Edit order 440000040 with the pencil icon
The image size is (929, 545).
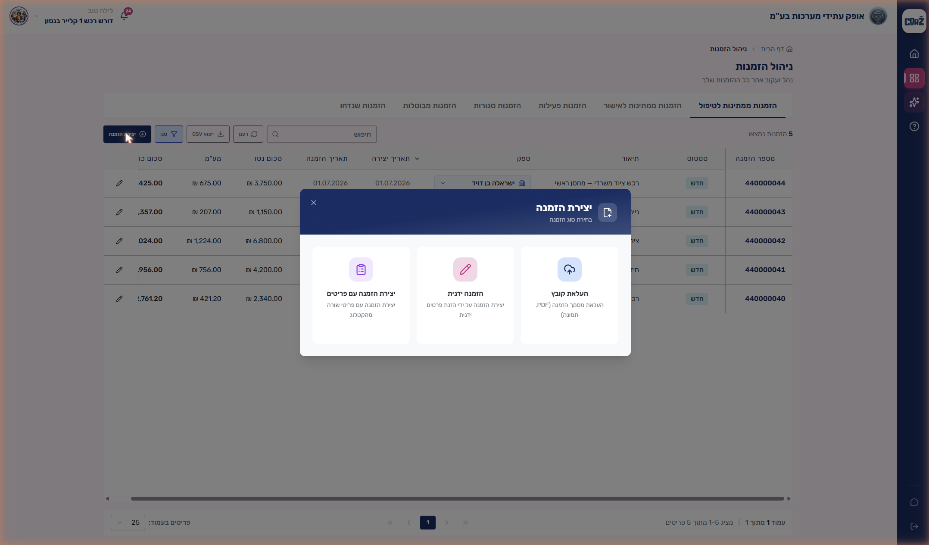119,299
